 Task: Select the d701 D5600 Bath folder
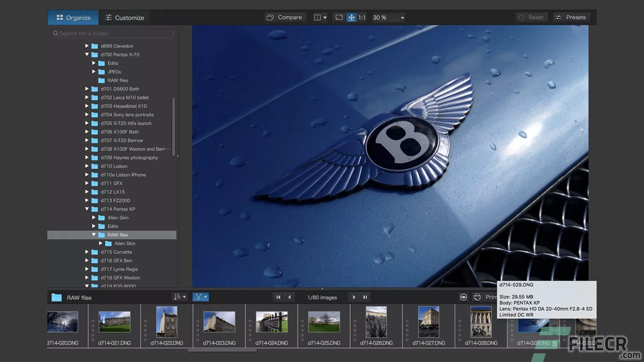point(120,89)
